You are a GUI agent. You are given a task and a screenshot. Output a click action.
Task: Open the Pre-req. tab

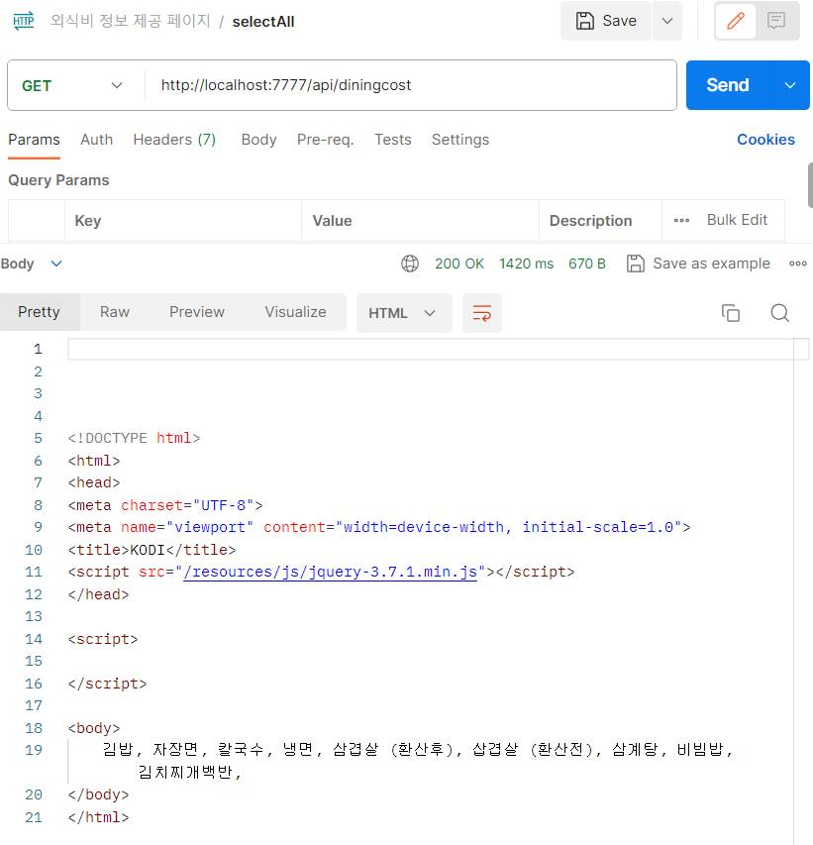click(326, 140)
